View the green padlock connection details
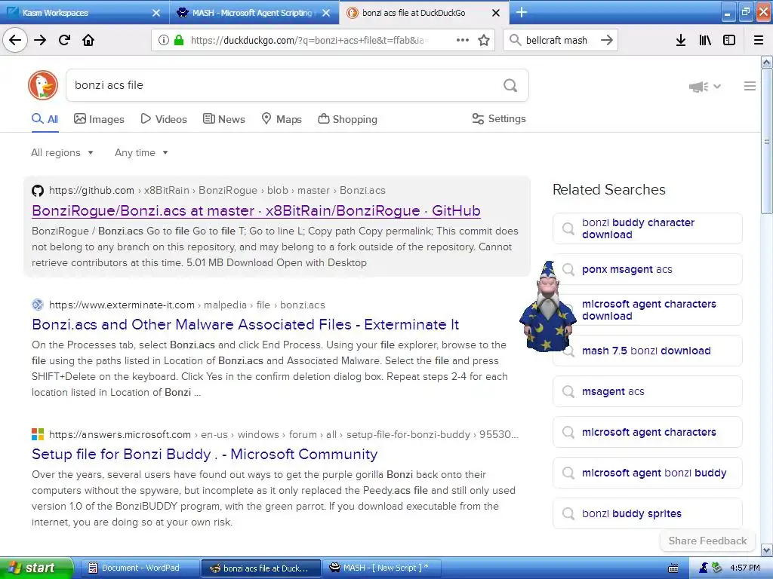Viewport: 773px width, 579px height. [x=179, y=40]
